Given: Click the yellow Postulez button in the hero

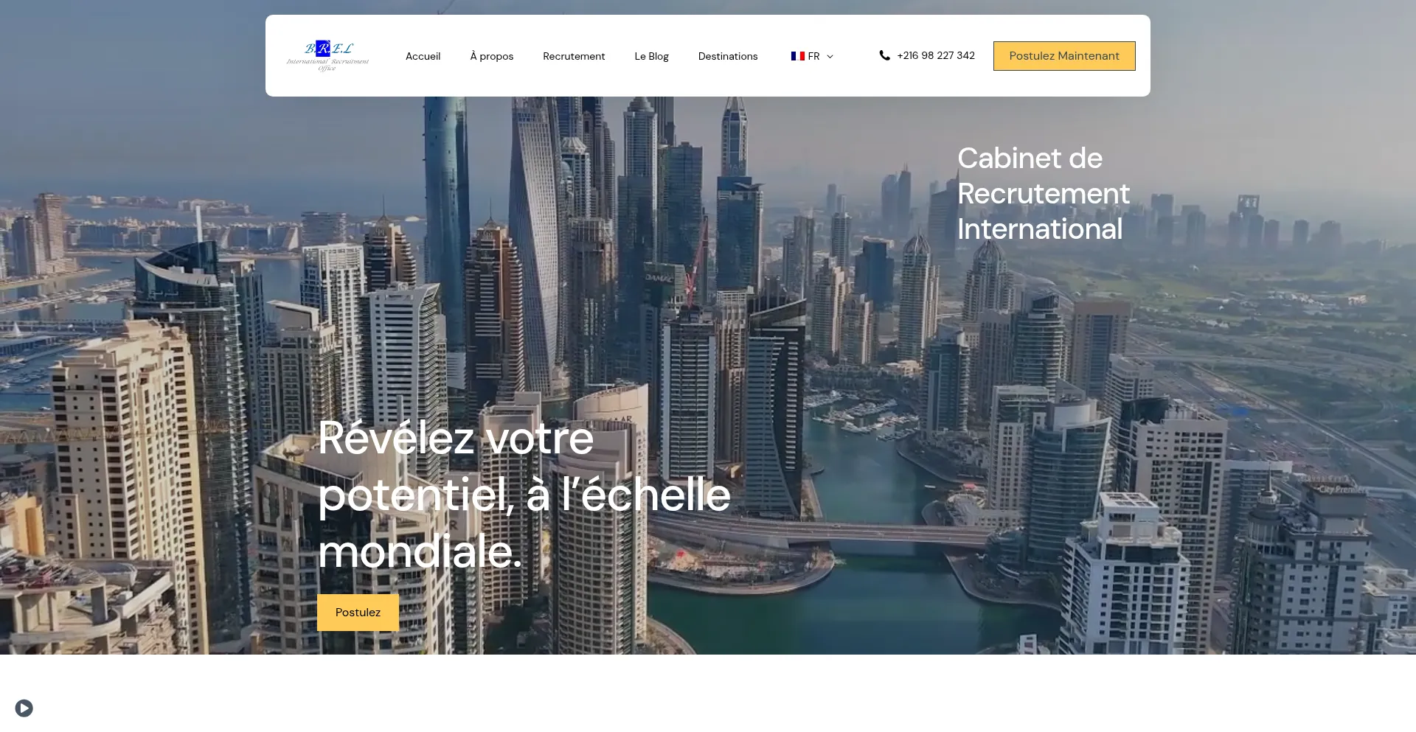Looking at the screenshot, I should pos(358,613).
